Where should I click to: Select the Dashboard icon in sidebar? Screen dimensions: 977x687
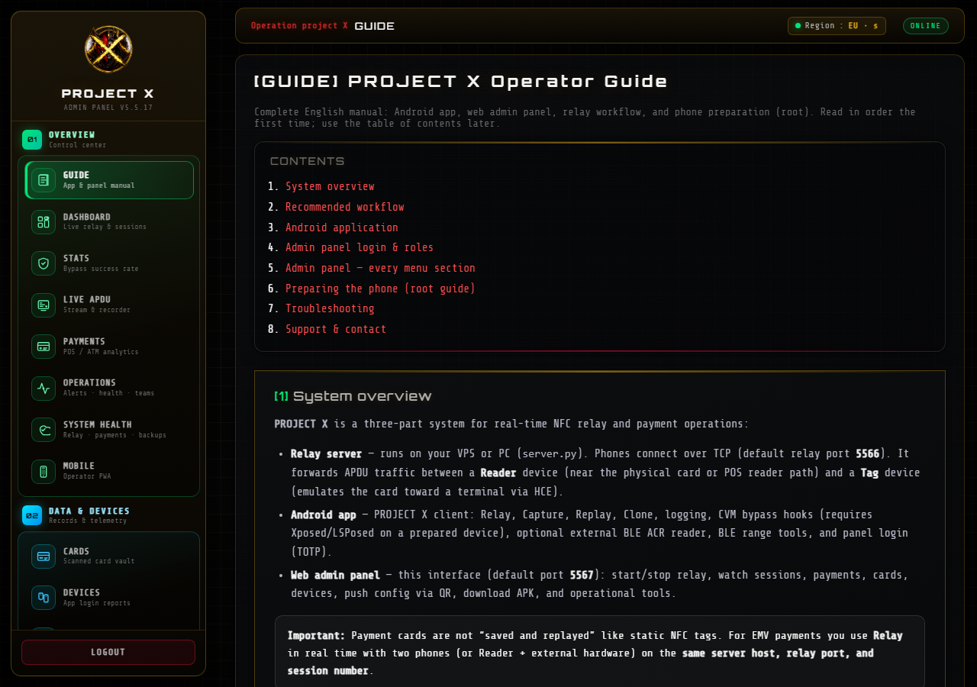coord(44,222)
